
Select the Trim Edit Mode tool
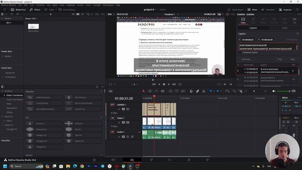click(x=150, y=91)
